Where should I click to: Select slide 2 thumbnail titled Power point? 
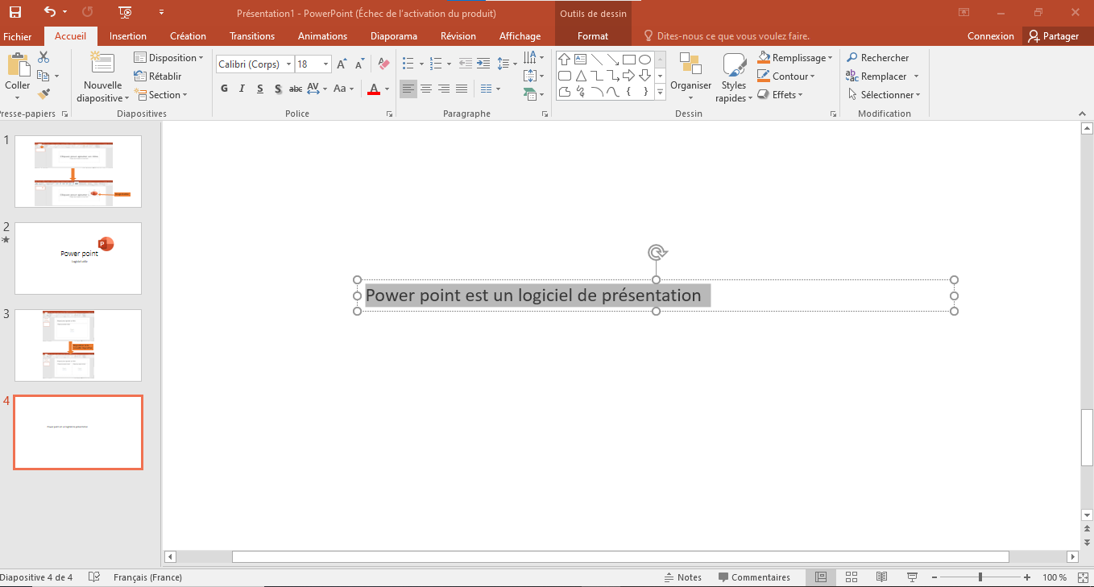pyautogui.click(x=78, y=258)
